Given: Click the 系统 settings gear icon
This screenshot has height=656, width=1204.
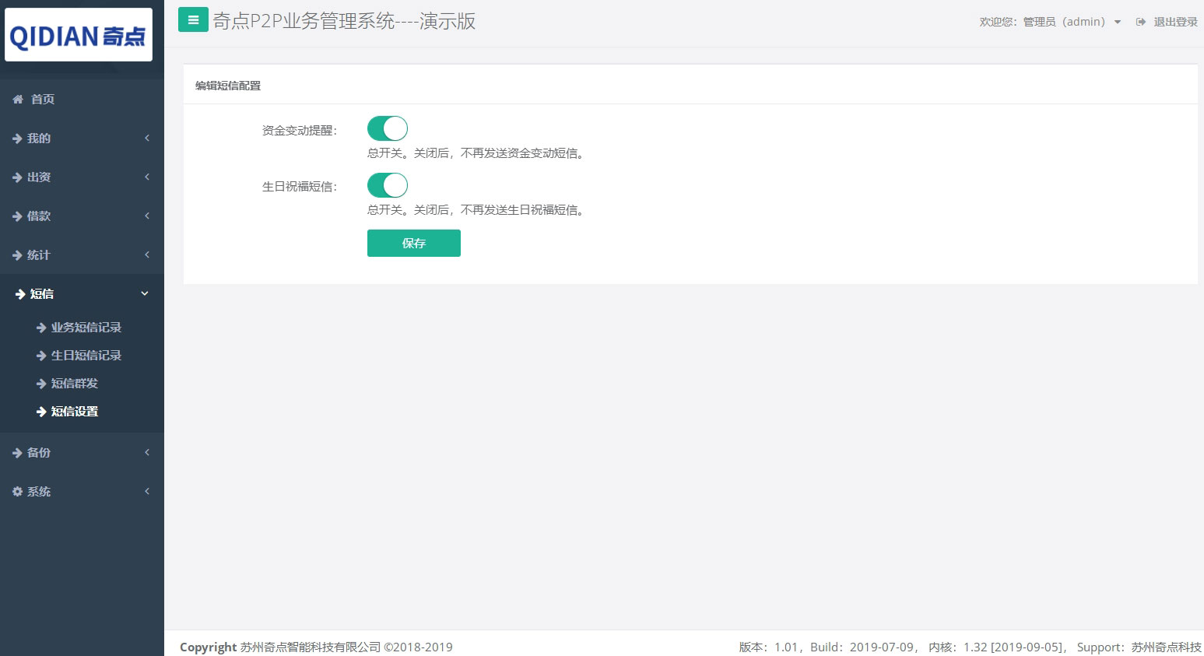Looking at the screenshot, I should coord(17,491).
